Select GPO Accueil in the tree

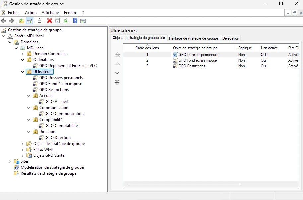tap(57, 102)
